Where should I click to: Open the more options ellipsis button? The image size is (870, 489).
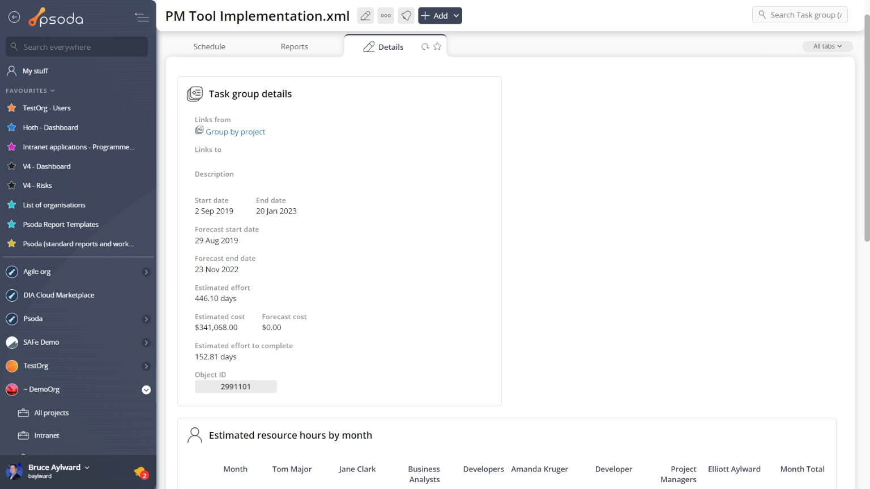pos(386,16)
